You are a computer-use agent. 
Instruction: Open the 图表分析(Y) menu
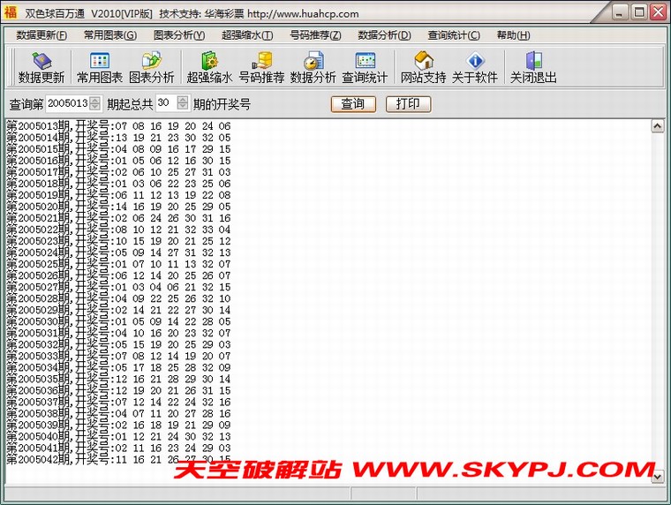179,35
